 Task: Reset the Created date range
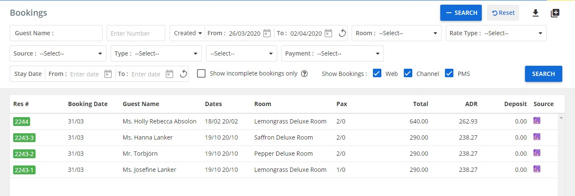tap(342, 33)
